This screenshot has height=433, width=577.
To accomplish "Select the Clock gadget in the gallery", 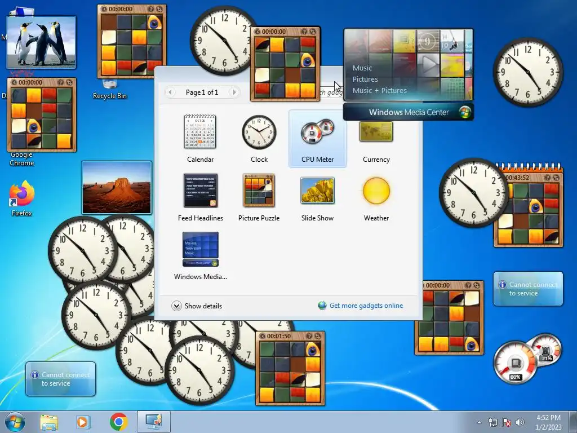I will (x=259, y=139).
